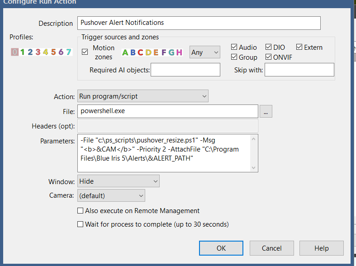Open the Action type dropdown
Viewport: 356px width, 266px height.
point(142,96)
